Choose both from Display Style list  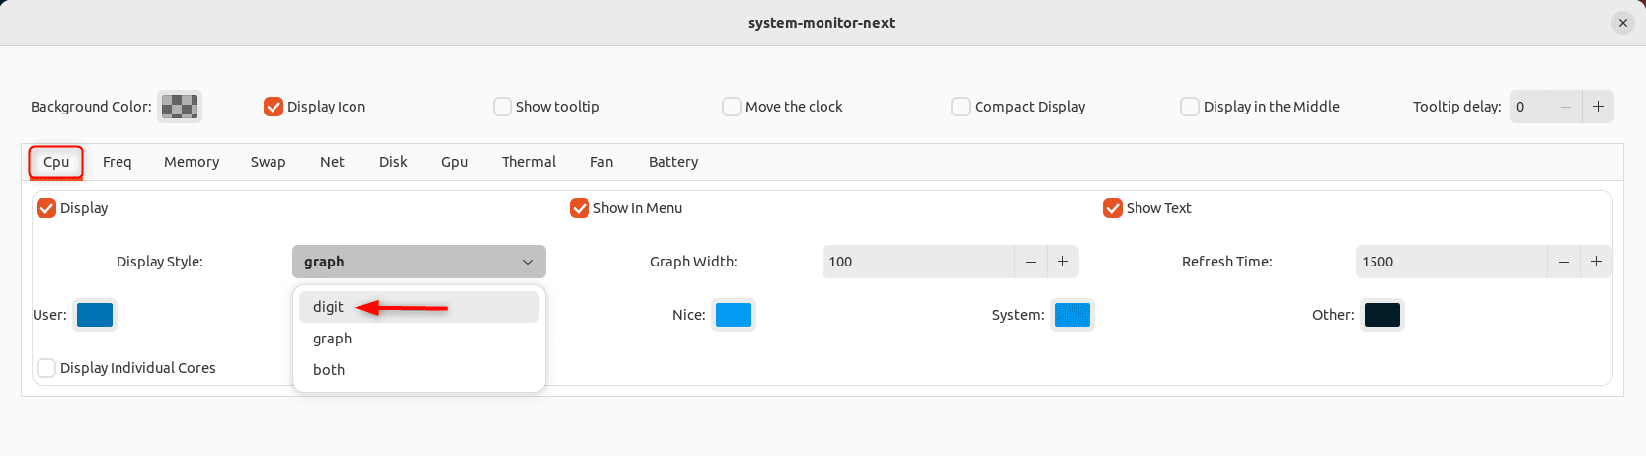[x=419, y=370]
